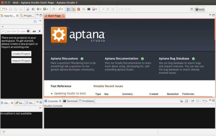Click green icon next to Aptana Discussions

[82, 59]
